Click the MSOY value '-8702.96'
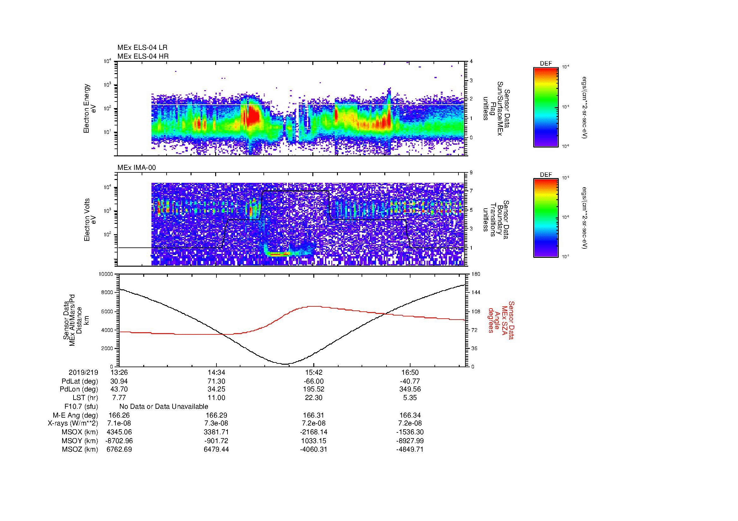 pyautogui.click(x=119, y=441)
